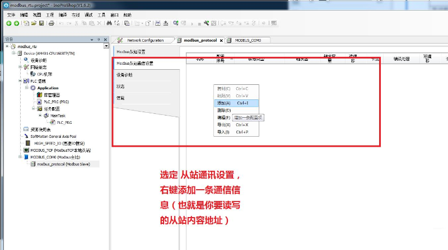Open the dropdown beside modbus_rtu root

coord(106,46)
